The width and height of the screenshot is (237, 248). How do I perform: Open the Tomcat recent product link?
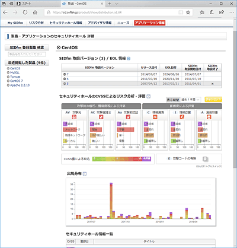15,77
